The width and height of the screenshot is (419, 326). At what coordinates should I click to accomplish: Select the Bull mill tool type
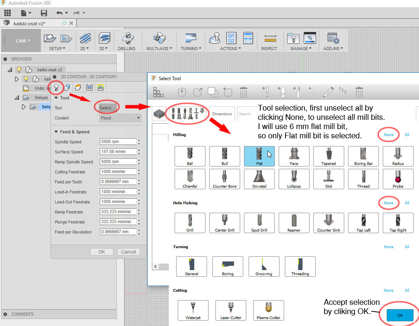[224, 156]
